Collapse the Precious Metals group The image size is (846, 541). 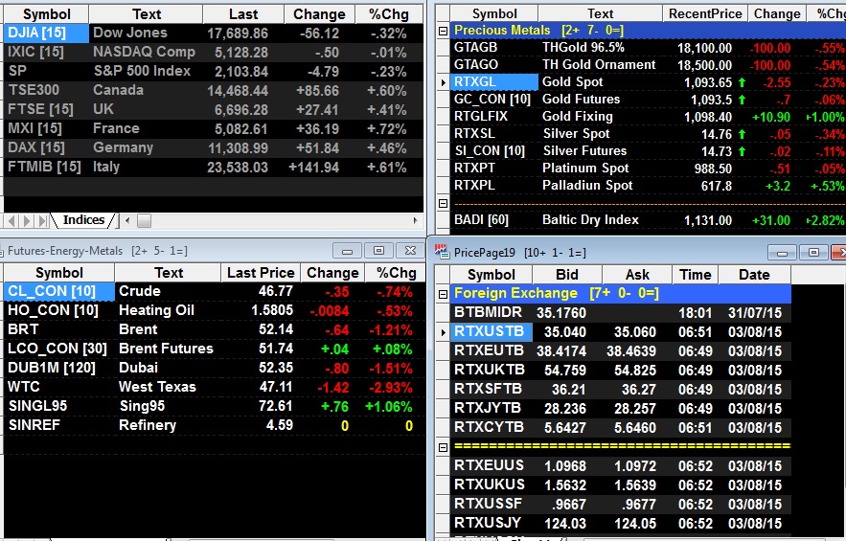point(443,31)
